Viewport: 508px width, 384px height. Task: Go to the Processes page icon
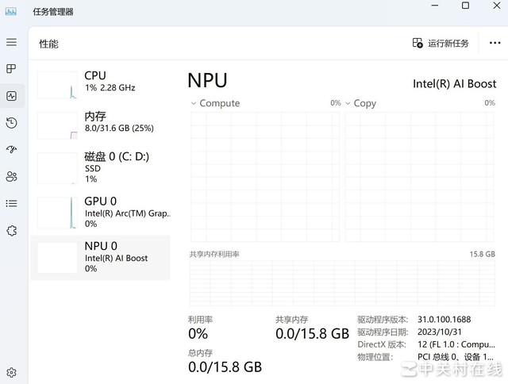point(11,69)
